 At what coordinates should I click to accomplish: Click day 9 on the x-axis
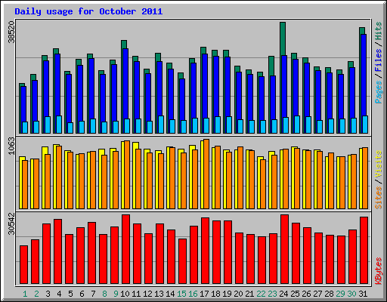coord(116,294)
